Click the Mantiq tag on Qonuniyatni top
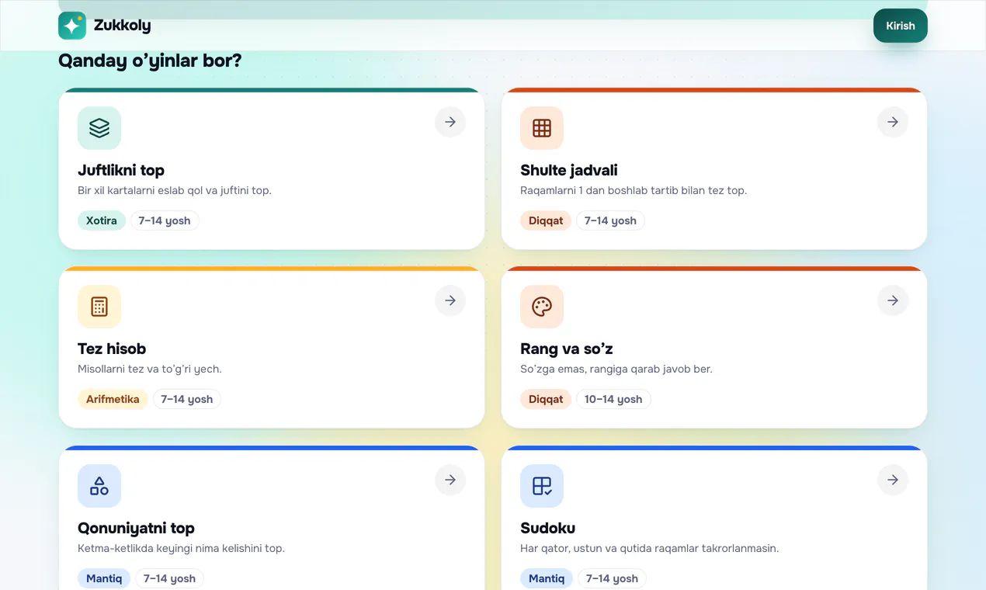The height and width of the screenshot is (590, 986). pyautogui.click(x=104, y=578)
